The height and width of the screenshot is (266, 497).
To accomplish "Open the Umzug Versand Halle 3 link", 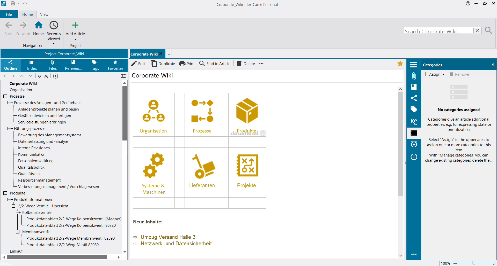I will (x=168, y=237).
